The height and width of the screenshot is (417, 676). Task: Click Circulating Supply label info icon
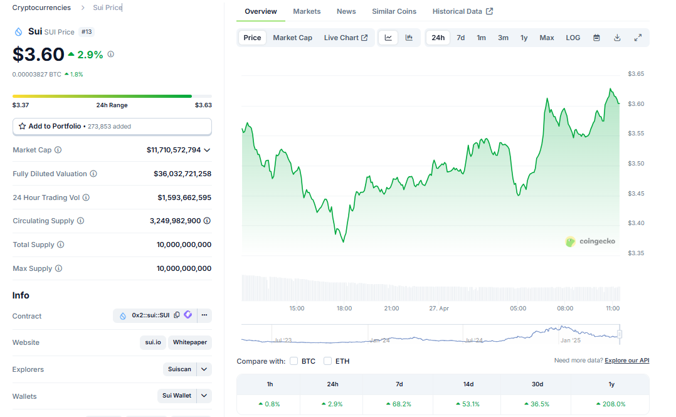click(80, 221)
